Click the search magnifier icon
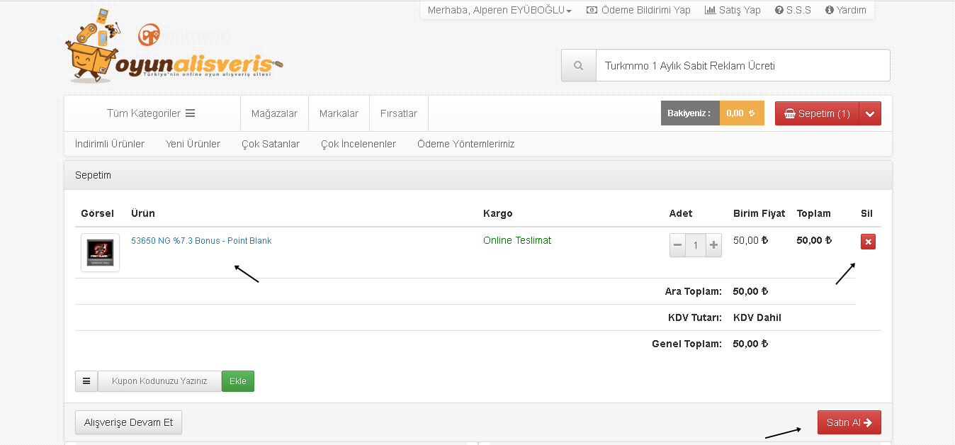 pos(579,66)
